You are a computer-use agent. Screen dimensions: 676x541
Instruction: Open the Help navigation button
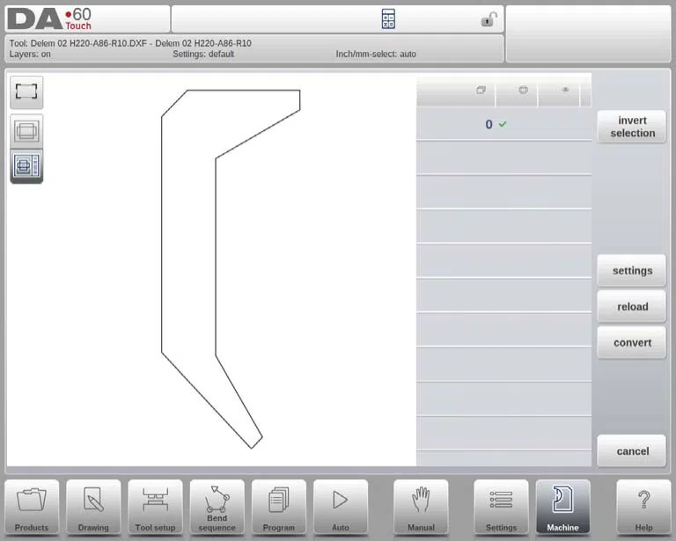tap(643, 508)
